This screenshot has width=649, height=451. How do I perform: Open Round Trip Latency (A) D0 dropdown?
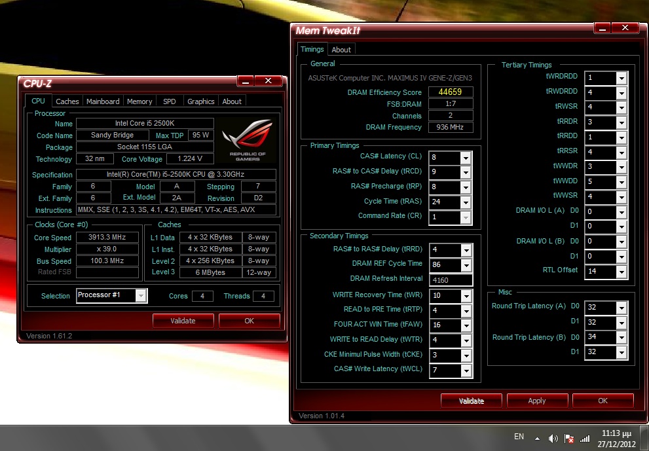point(621,308)
